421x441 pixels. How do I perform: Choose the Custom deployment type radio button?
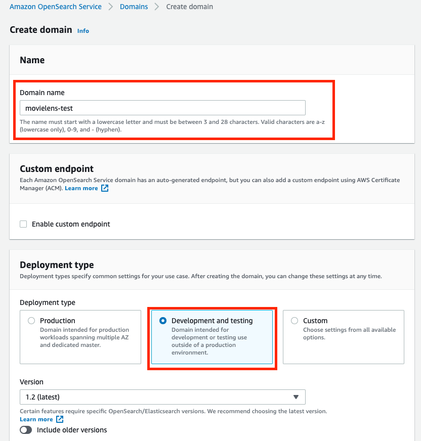tap(294, 321)
